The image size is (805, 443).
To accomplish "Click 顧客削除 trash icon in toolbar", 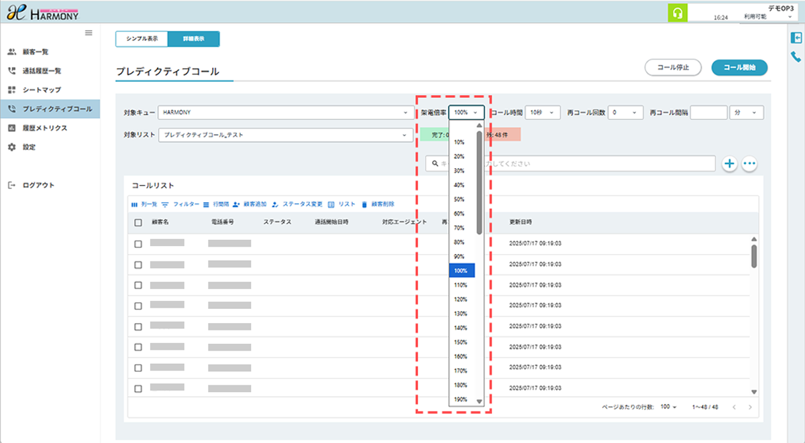I will pyautogui.click(x=364, y=204).
